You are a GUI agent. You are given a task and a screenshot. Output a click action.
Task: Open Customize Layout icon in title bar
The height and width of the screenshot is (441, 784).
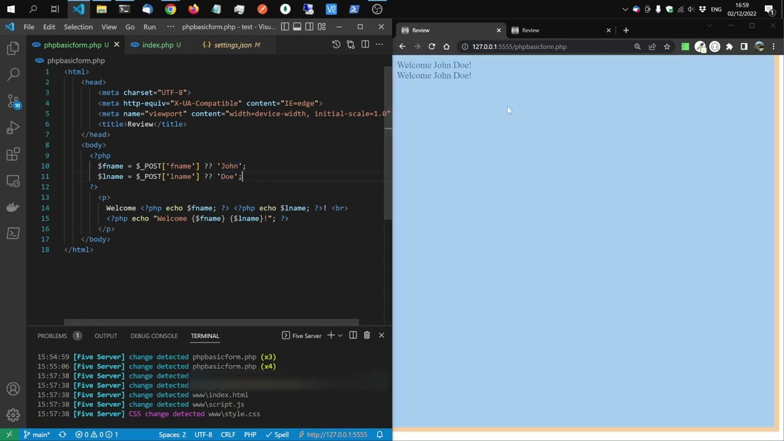[x=322, y=27]
